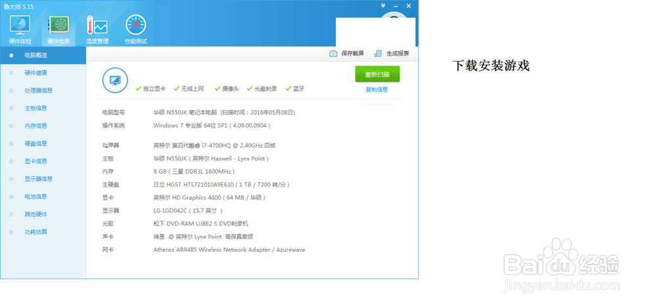The height and width of the screenshot is (308, 656).
Task: Open the title bar main menu dropdown
Action: 383,6
